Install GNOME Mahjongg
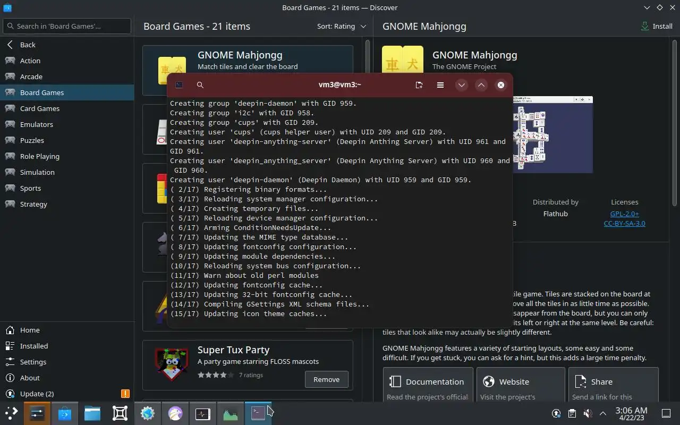The height and width of the screenshot is (425, 680). point(657,26)
